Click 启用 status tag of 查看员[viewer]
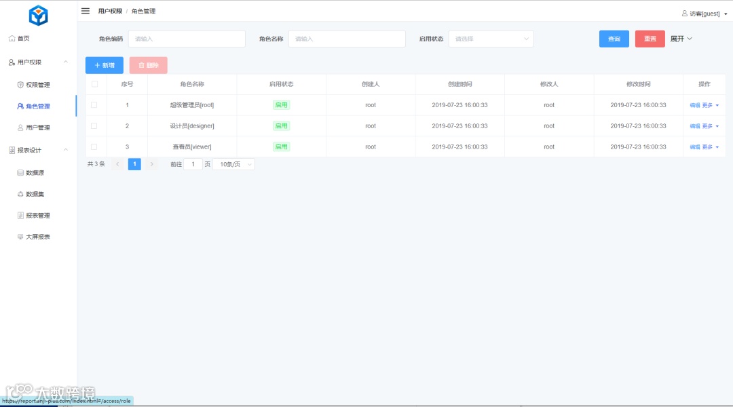Image resolution: width=733 pixels, height=407 pixels. (282, 147)
